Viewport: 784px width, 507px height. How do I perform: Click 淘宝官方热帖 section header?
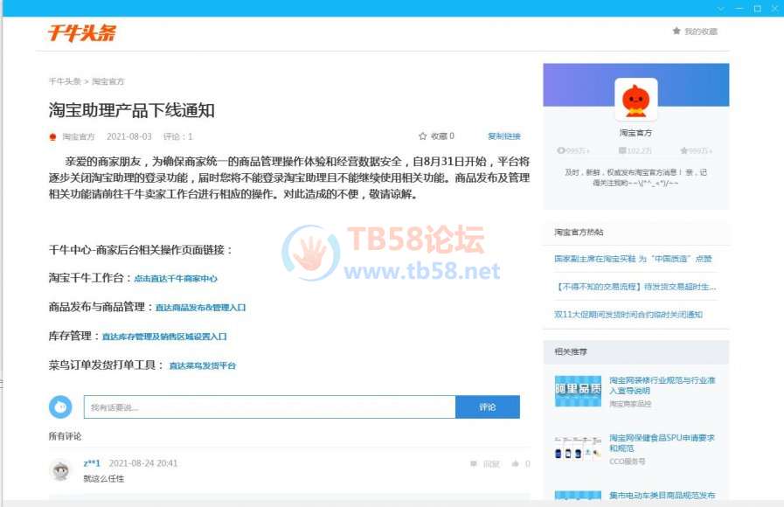[579, 232]
